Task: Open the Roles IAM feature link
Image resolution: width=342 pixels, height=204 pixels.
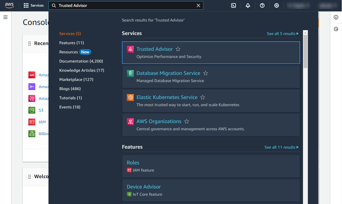Action: pyautogui.click(x=133, y=163)
